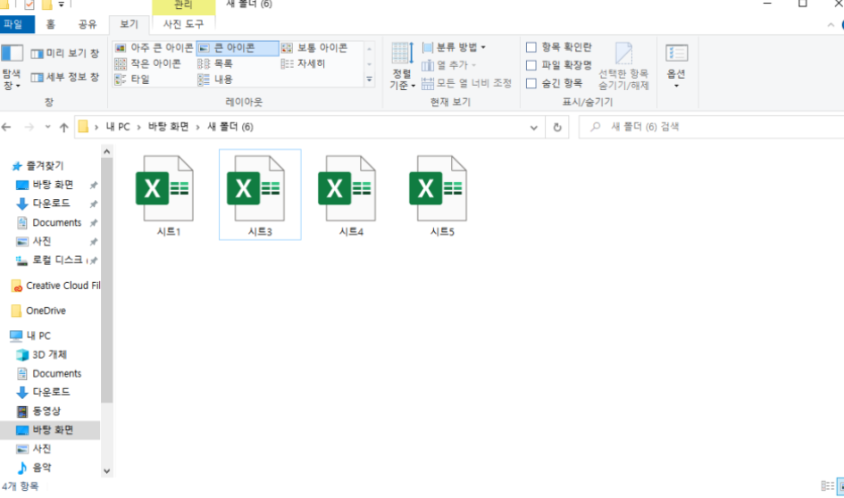Click 내 PC in the address bar
Viewport: 844px width, 498px height.
pos(118,127)
